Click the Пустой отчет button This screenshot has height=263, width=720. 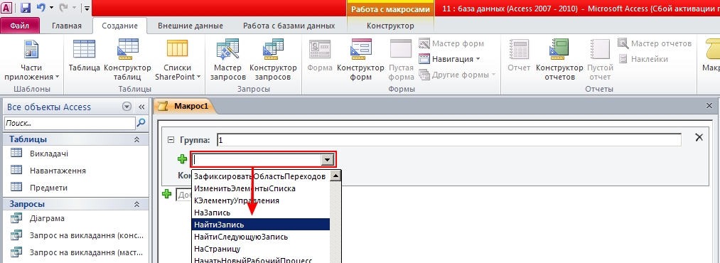click(x=600, y=60)
